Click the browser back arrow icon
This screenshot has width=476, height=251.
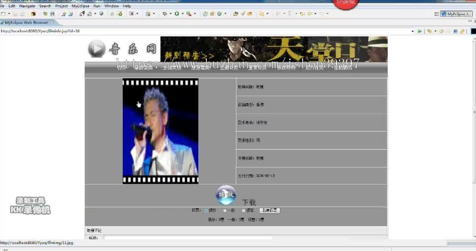442,31
